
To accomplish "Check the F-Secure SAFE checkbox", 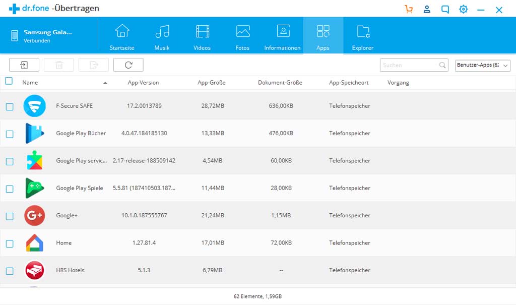I will [9, 106].
